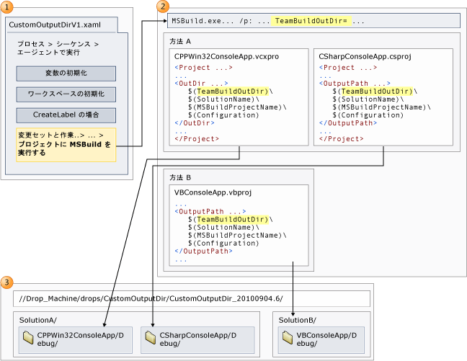Click the CPPWin32ConsoleApp/Debug folder icon
This screenshot has height=361, width=467.
click(x=28, y=337)
